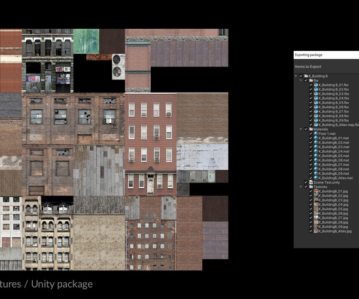359x299 pixels.
Task: Click the texture thumbnail of K_BuildingB_06.jpg
Action: 316,213
